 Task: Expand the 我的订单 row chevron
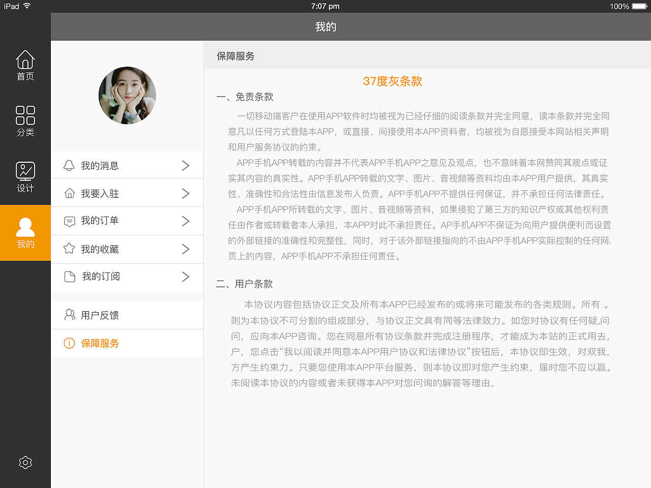[x=185, y=221]
